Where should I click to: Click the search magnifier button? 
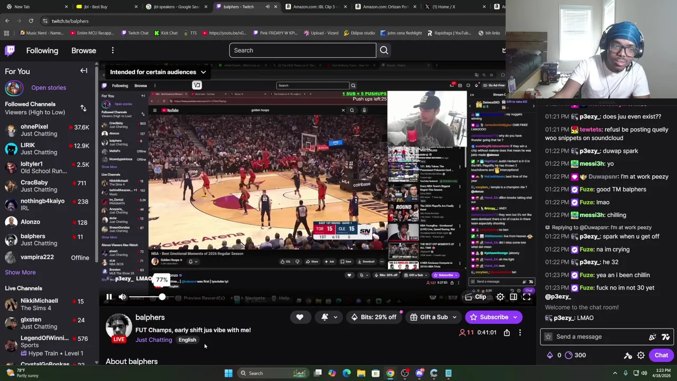pyautogui.click(x=384, y=50)
